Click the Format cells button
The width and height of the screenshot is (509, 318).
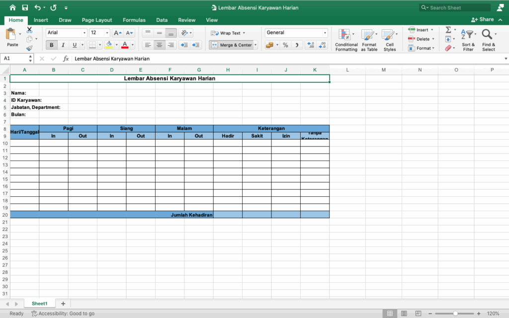coord(421,48)
